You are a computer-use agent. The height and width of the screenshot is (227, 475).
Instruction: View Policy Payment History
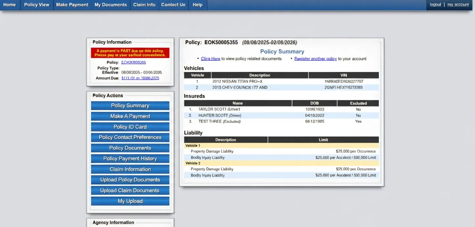[130, 159]
